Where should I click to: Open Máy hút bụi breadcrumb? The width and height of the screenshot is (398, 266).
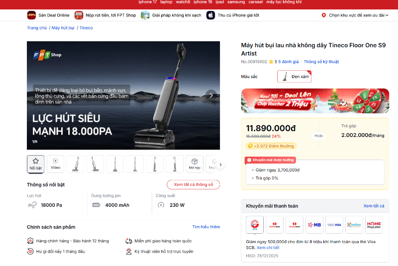click(63, 28)
